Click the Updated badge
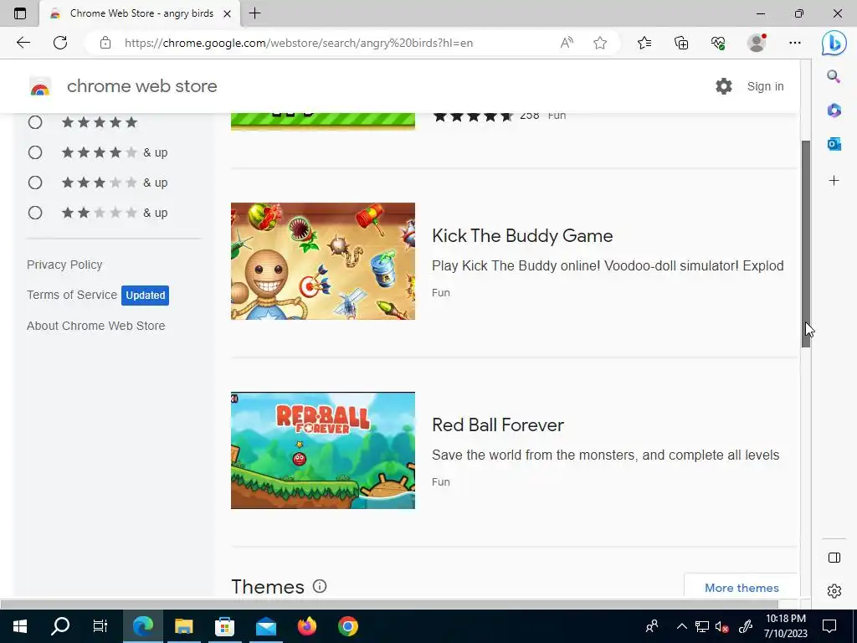 [146, 296]
